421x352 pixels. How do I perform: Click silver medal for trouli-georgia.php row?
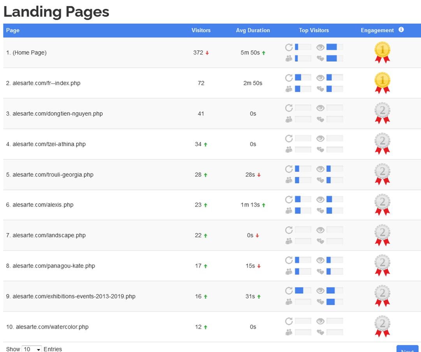[x=382, y=174]
